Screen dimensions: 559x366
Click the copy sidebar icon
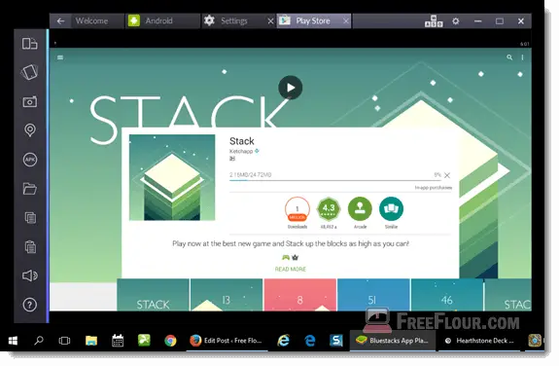pyautogui.click(x=30, y=217)
